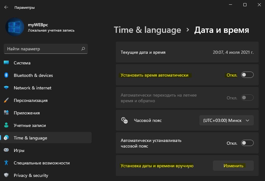Select Time & language sidebar item
This screenshot has width=265, height=181.
[x=46, y=138]
